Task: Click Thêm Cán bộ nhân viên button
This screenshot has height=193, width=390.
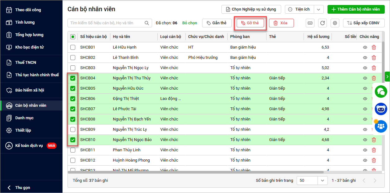Action: [356, 9]
